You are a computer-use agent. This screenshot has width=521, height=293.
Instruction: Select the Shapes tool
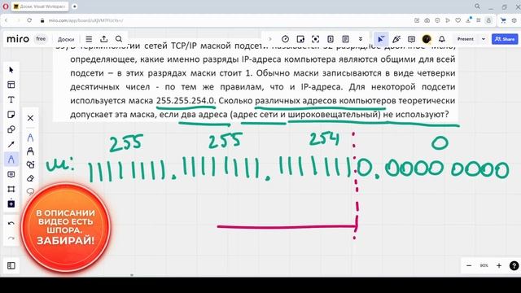coord(11,129)
